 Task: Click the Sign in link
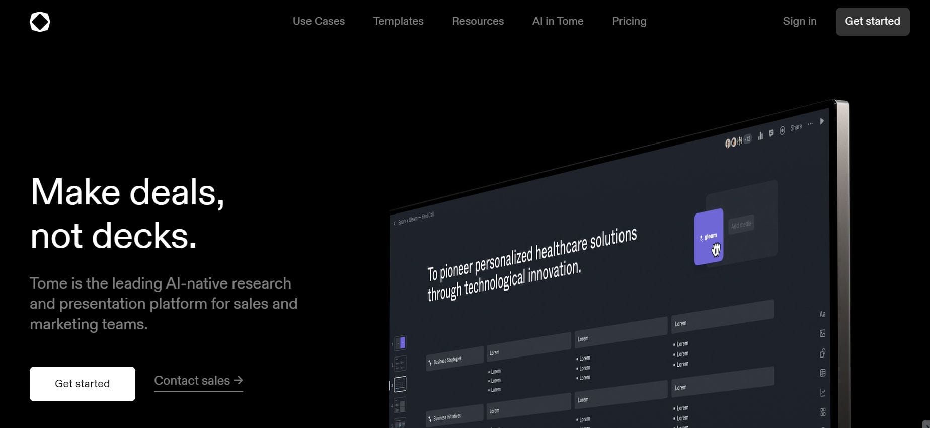[x=800, y=21]
